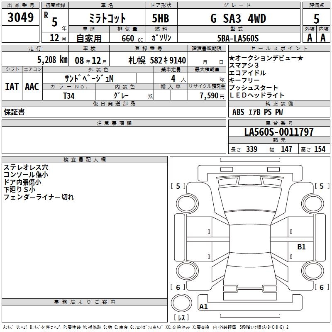Click sales point スマアシ3
The width and height of the screenshot is (332, 332).
click(x=244, y=65)
